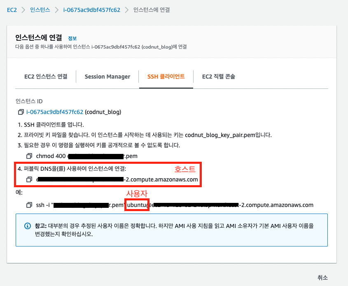The width and height of the screenshot is (348, 286).
Task: Copy the chmod 400 command
Action: [x=29, y=156]
